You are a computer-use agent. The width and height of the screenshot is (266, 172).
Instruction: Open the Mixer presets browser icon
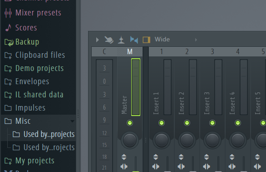[x=8, y=13]
